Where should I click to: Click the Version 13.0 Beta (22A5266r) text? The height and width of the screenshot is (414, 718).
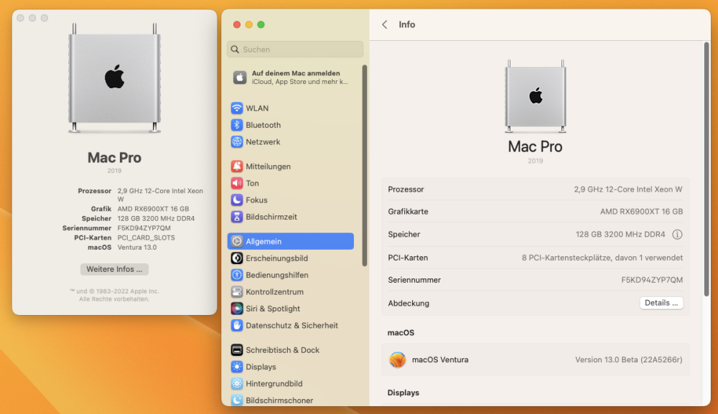click(x=629, y=359)
